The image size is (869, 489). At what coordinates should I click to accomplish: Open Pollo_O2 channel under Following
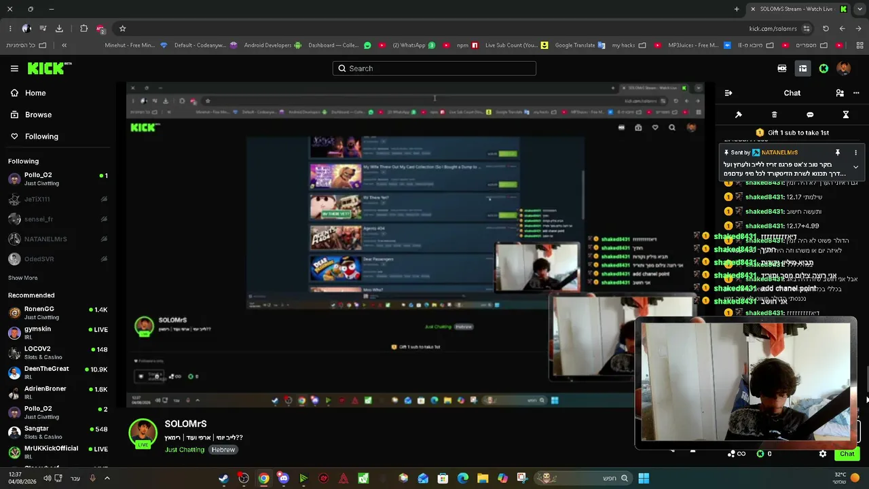pyautogui.click(x=58, y=179)
